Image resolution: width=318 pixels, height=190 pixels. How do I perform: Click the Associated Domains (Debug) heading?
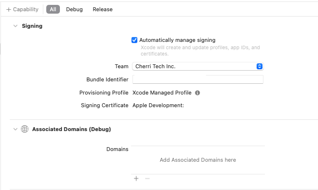click(72, 129)
